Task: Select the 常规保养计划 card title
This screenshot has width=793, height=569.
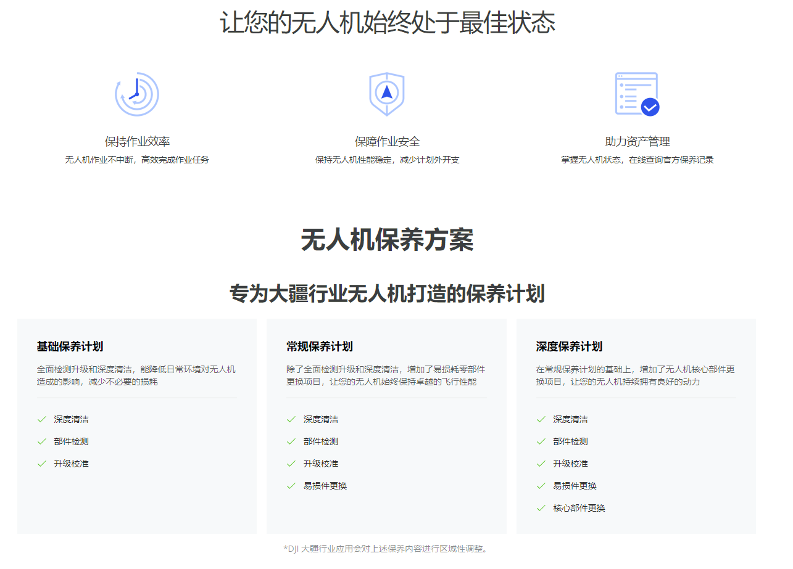Action: coord(320,346)
